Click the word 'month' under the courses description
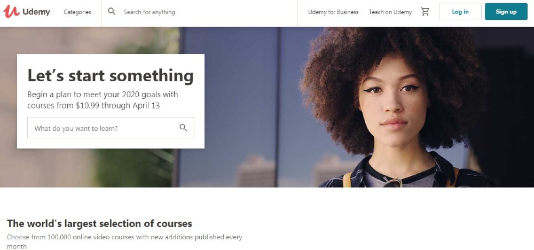 click(x=17, y=246)
